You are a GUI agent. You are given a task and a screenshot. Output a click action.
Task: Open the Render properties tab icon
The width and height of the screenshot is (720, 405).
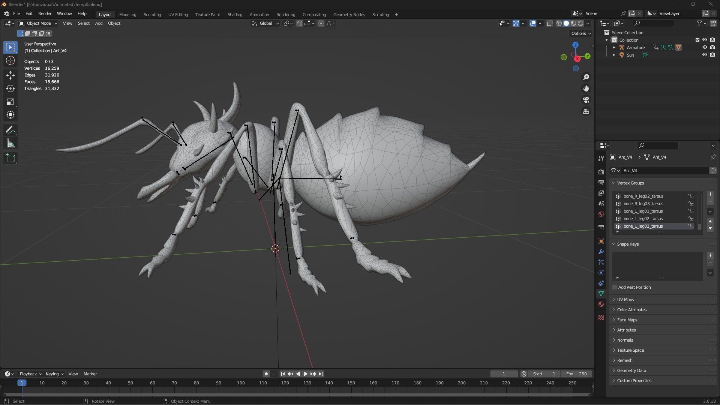601,172
